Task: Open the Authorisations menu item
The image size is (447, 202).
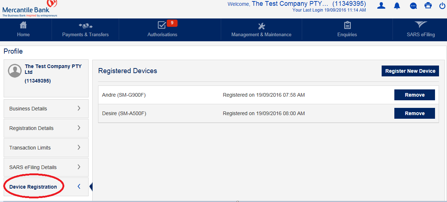Action: [162, 30]
